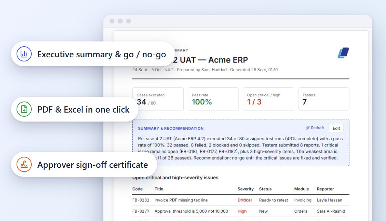
Task: Select the PDF & Excel in one click pill
Action: [x=74, y=109]
